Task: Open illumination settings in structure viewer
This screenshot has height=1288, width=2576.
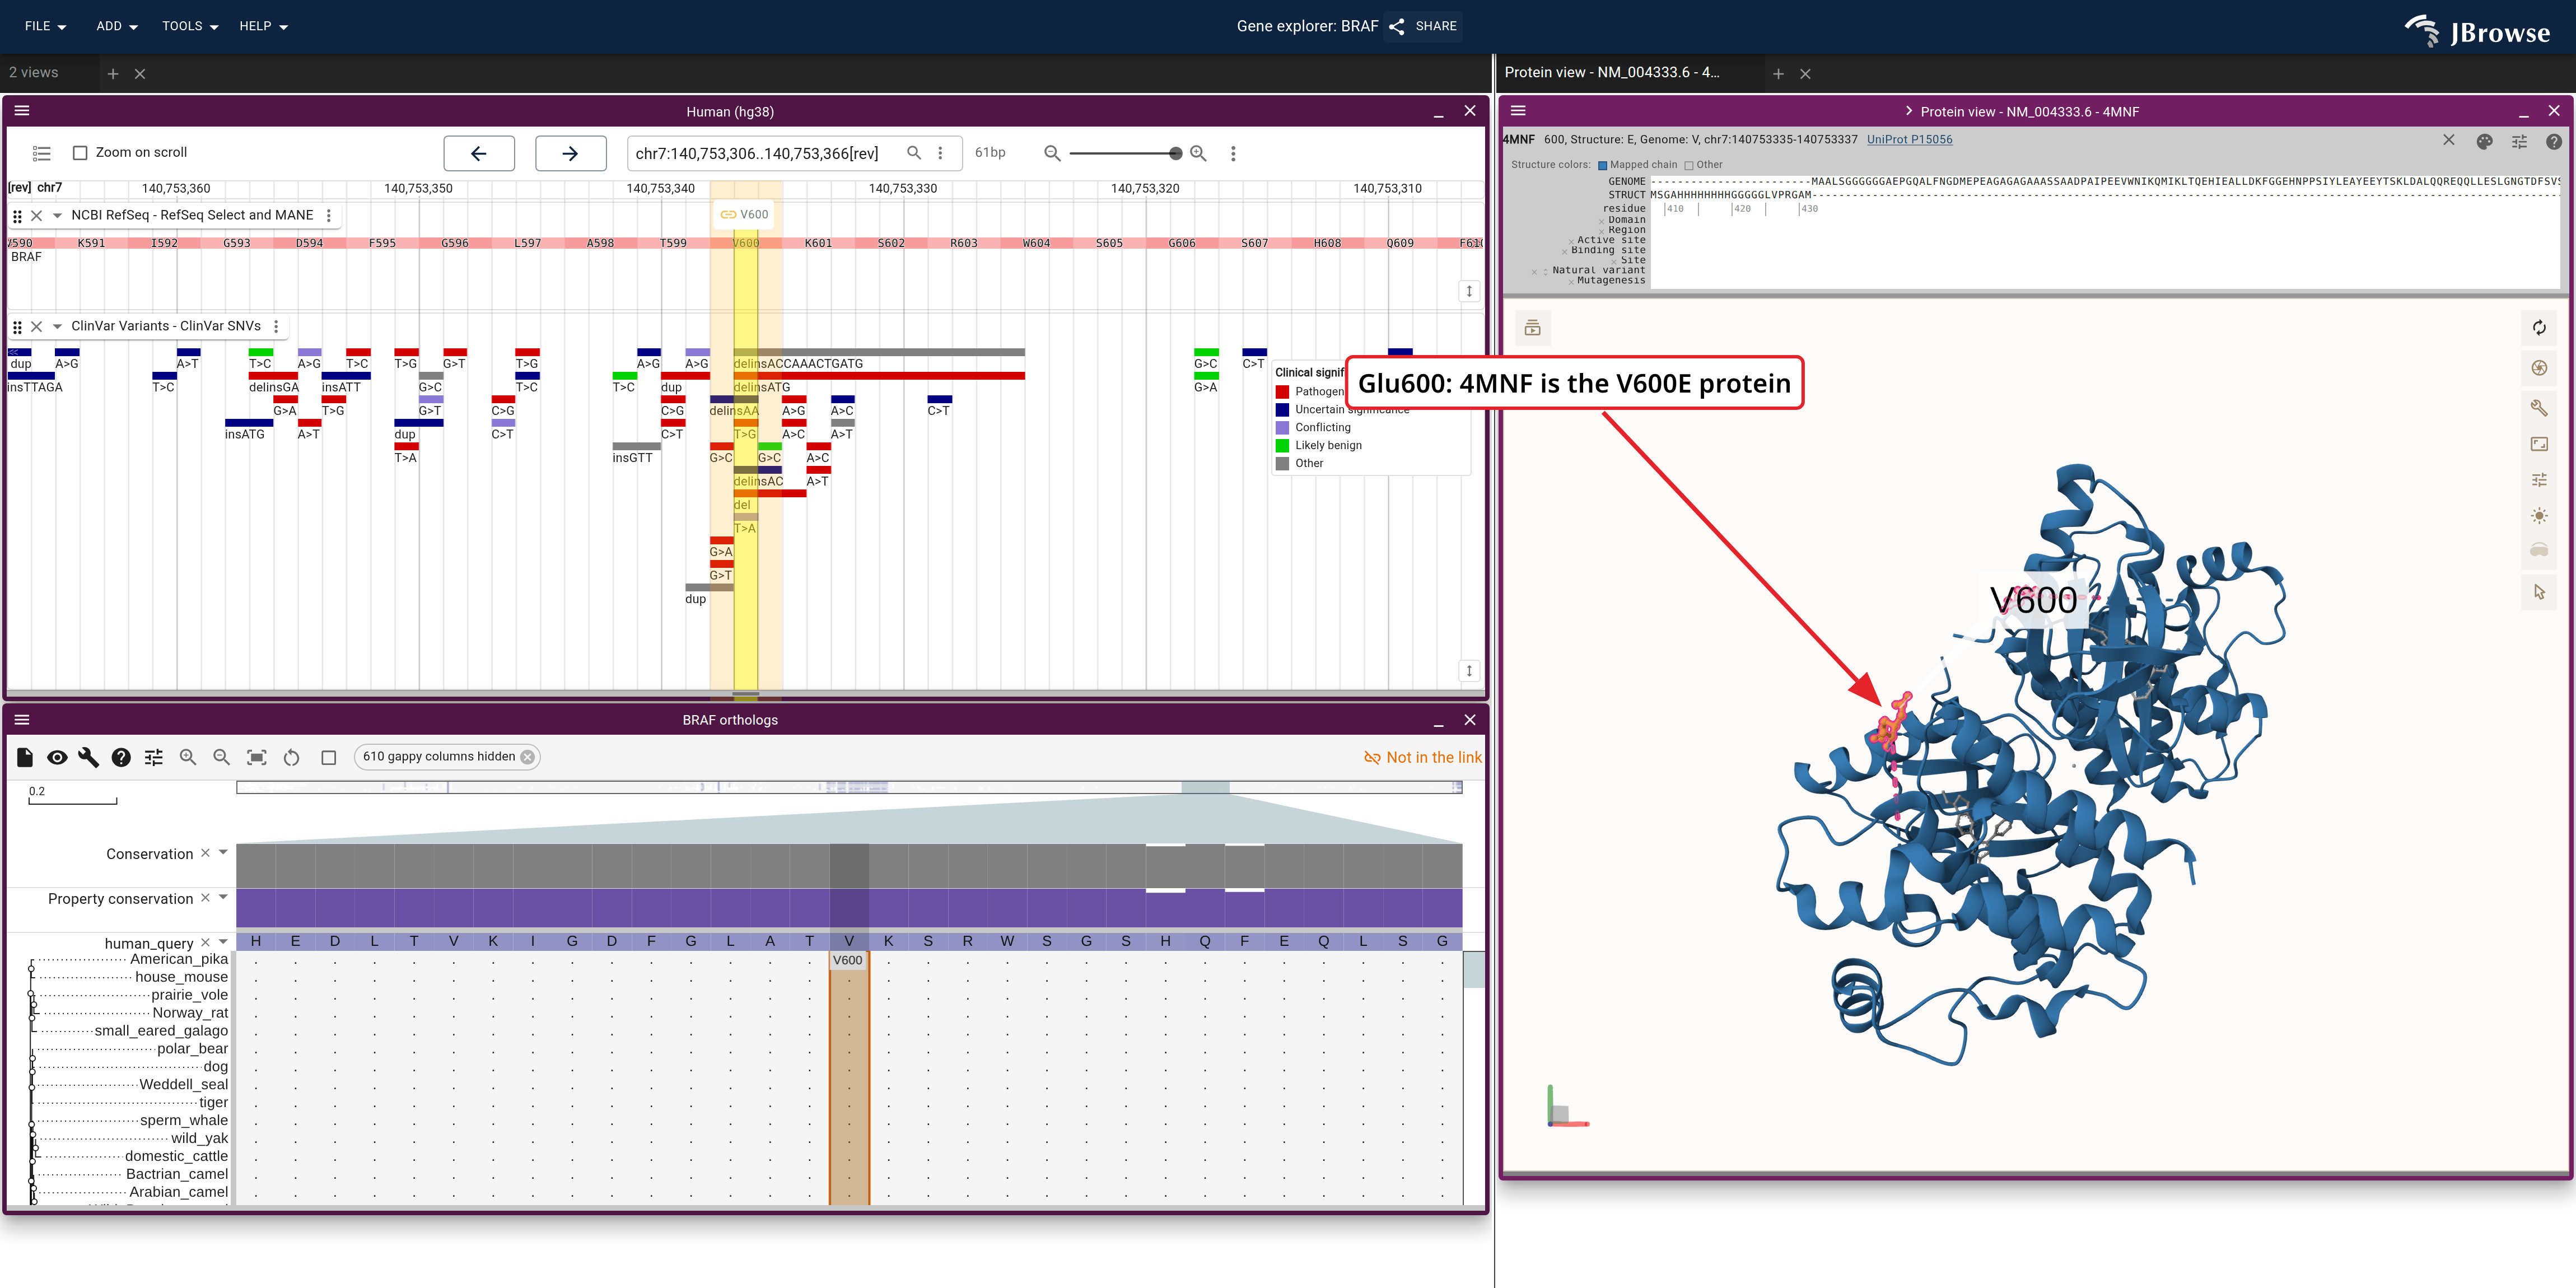Action: [2539, 516]
